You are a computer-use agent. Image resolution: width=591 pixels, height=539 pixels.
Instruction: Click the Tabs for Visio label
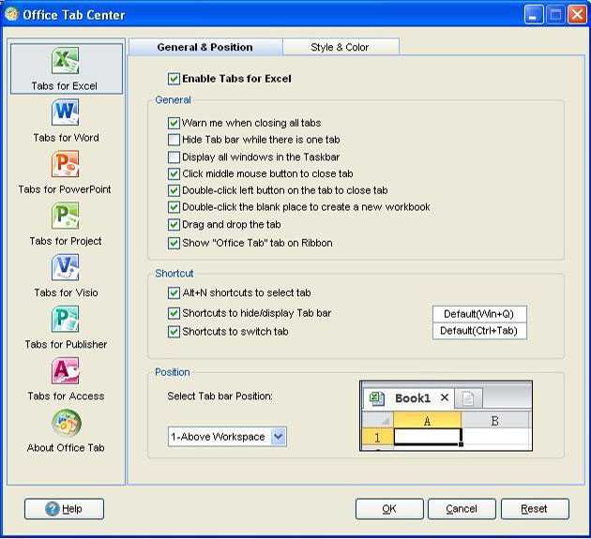tap(66, 292)
